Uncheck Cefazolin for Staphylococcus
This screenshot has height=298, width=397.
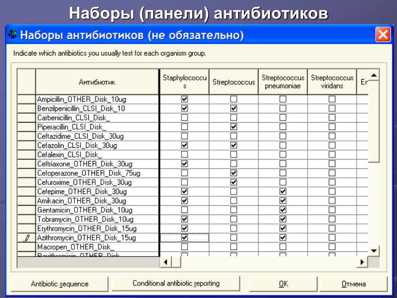pos(185,146)
